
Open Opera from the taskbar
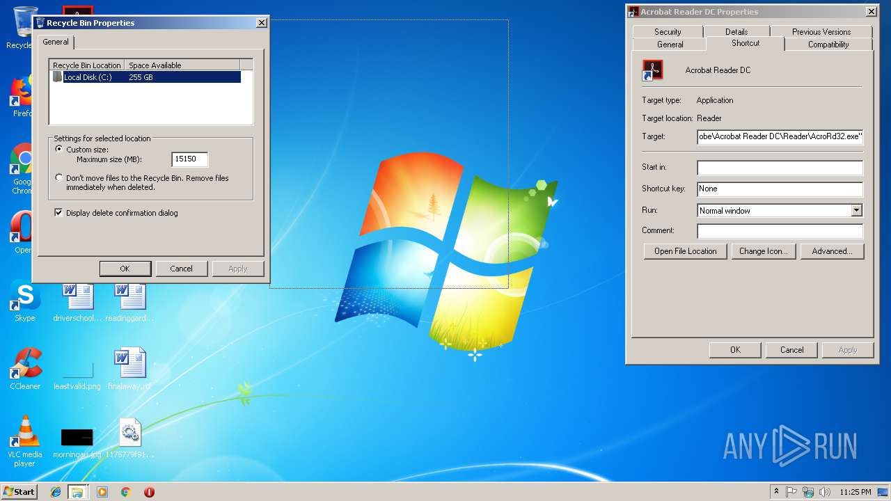(149, 492)
